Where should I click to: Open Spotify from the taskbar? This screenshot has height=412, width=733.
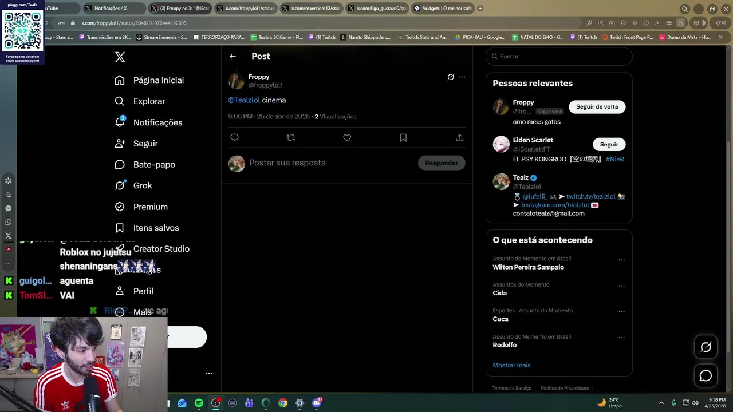tap(199, 403)
